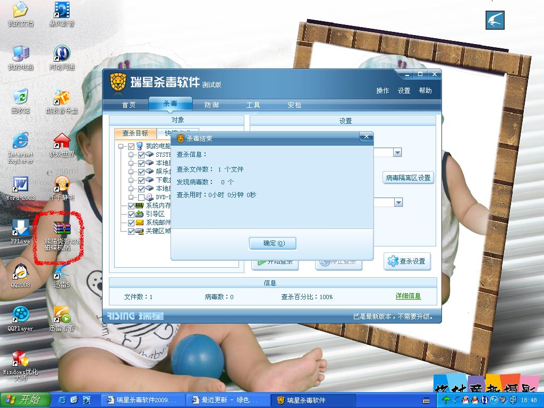Close the 杀毒结束 dialog
Image resolution: width=544 pixels, height=408 pixels.
pos(367,137)
